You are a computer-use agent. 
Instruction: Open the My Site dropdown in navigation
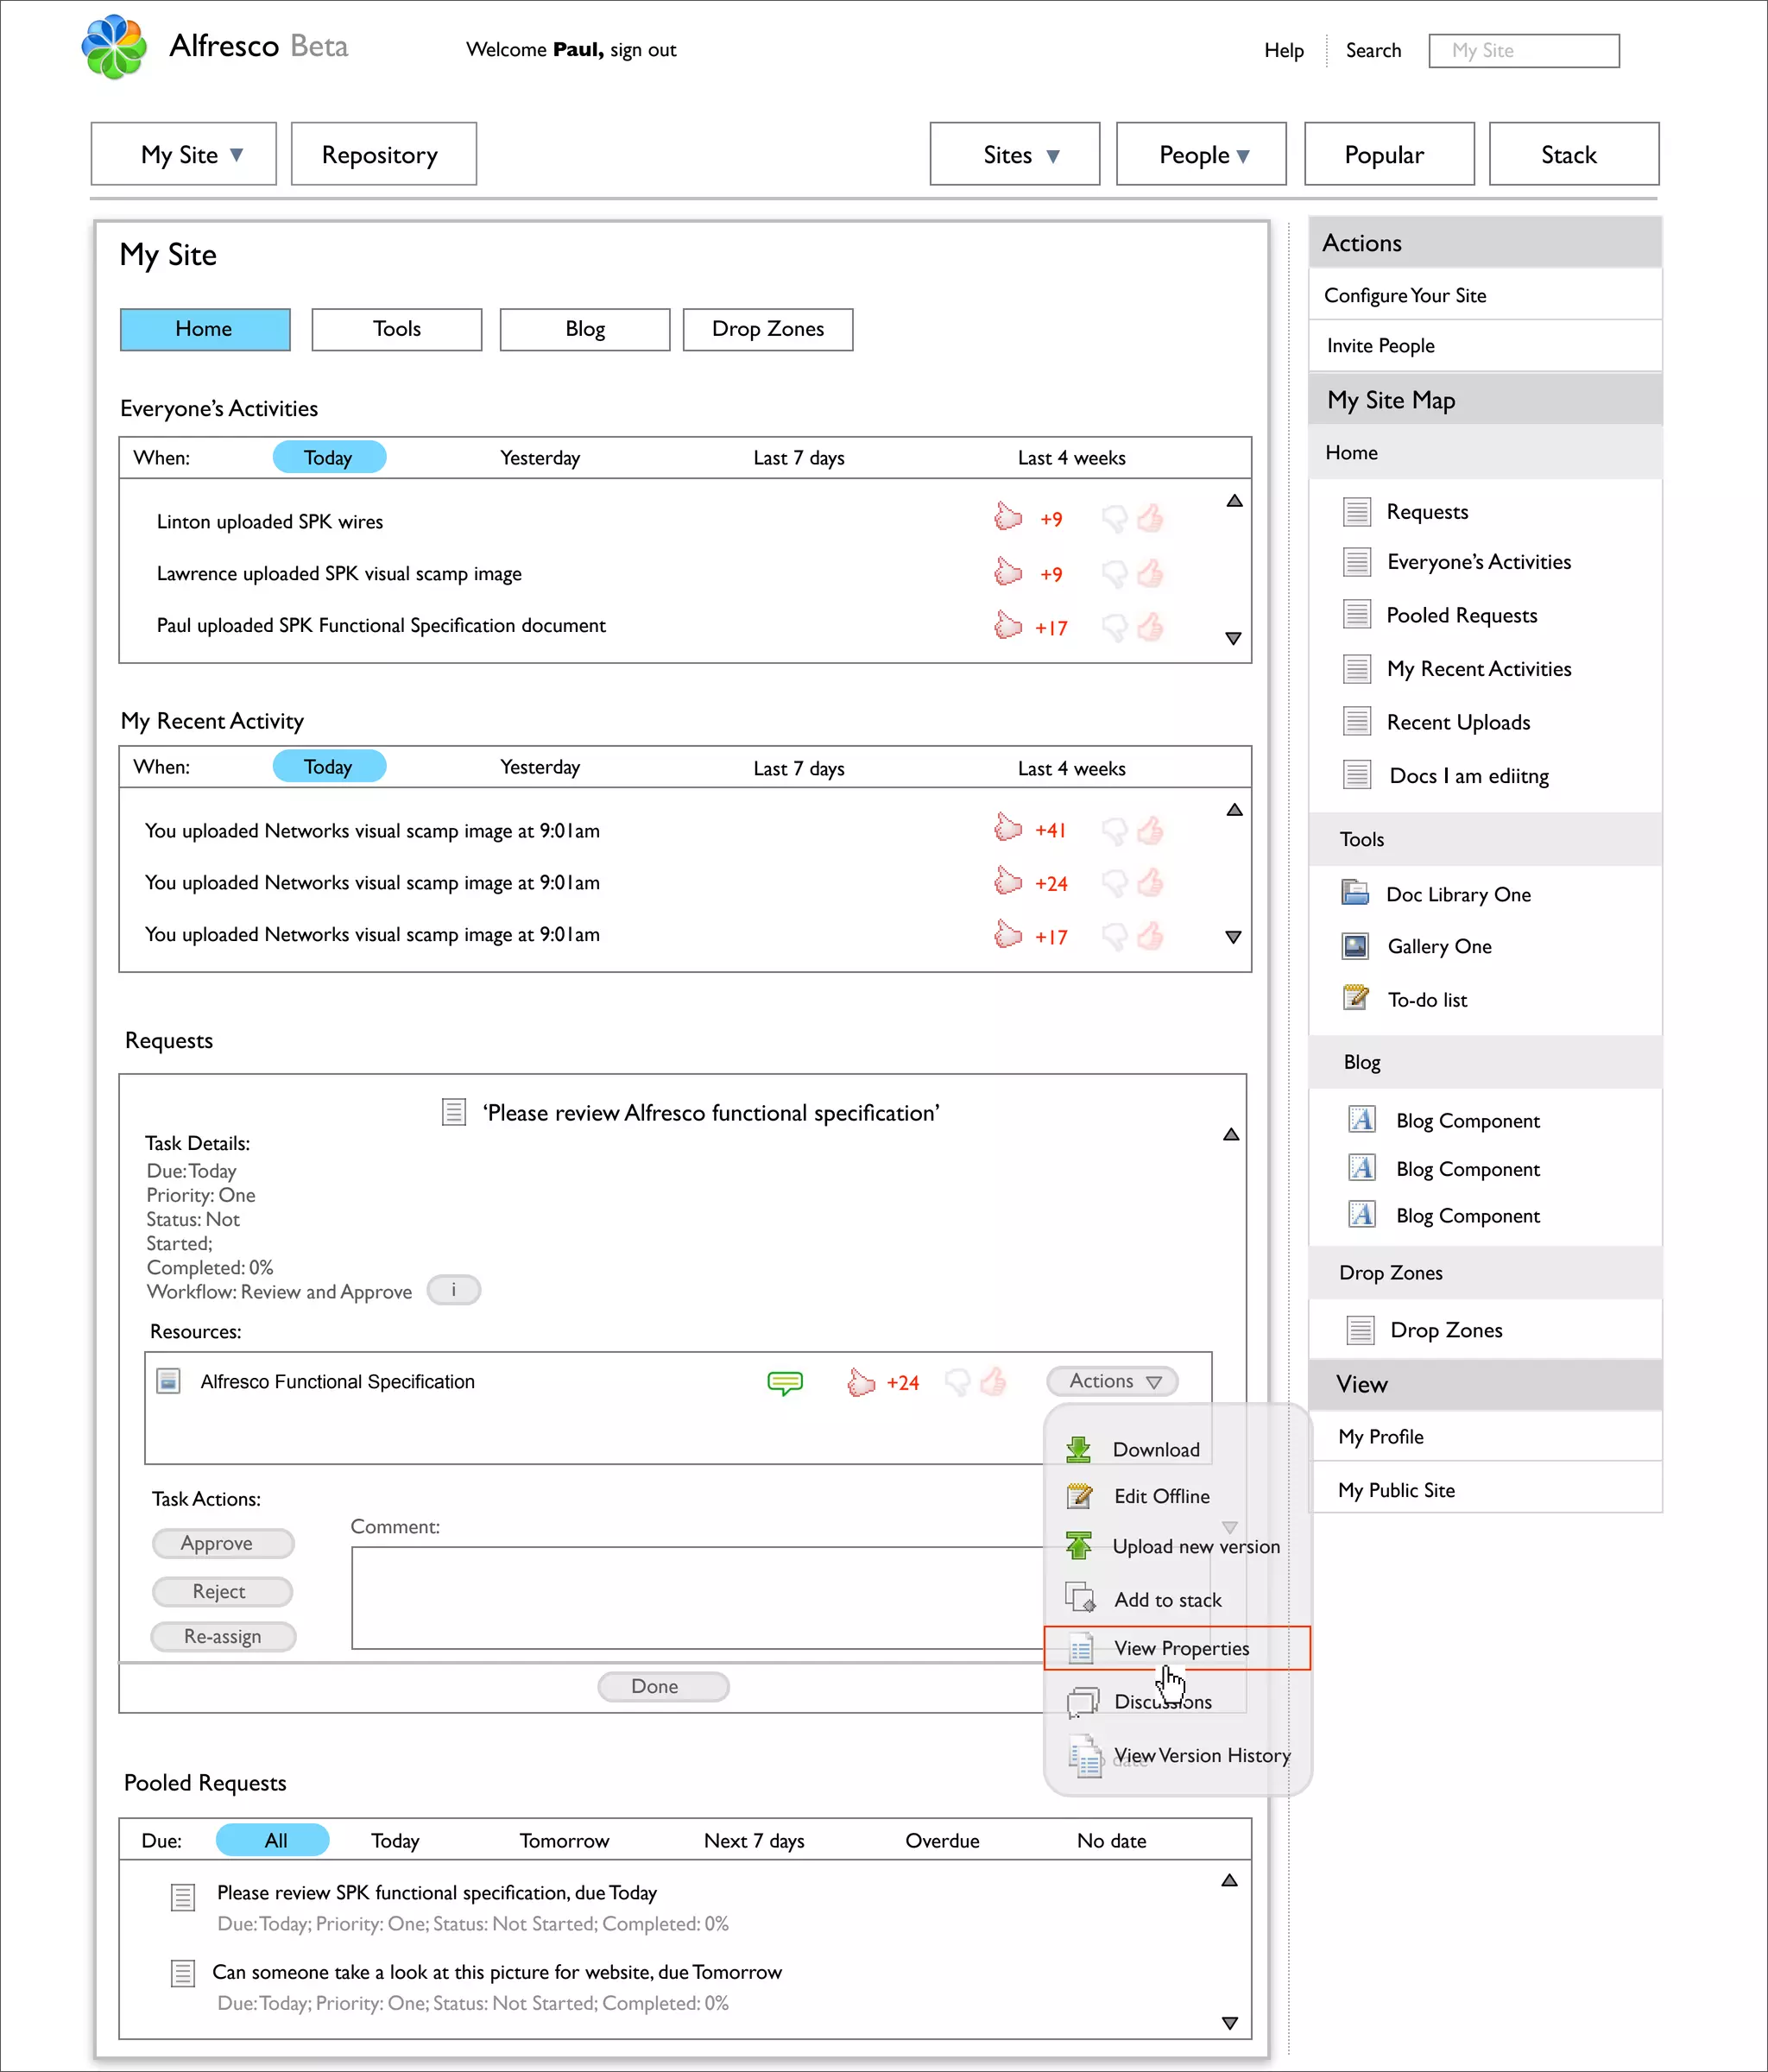pyautogui.click(x=184, y=154)
